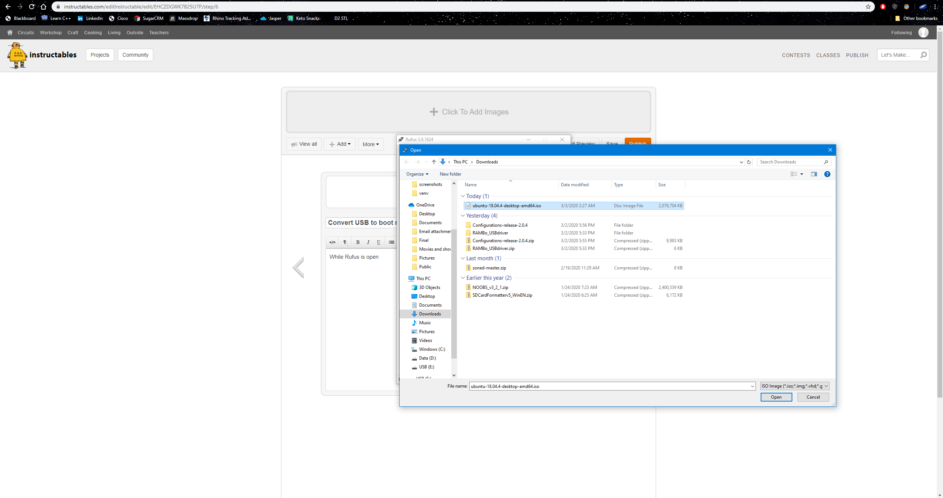943x498 pixels.
Task: Collapse the Yesterday file group
Action: [463, 216]
